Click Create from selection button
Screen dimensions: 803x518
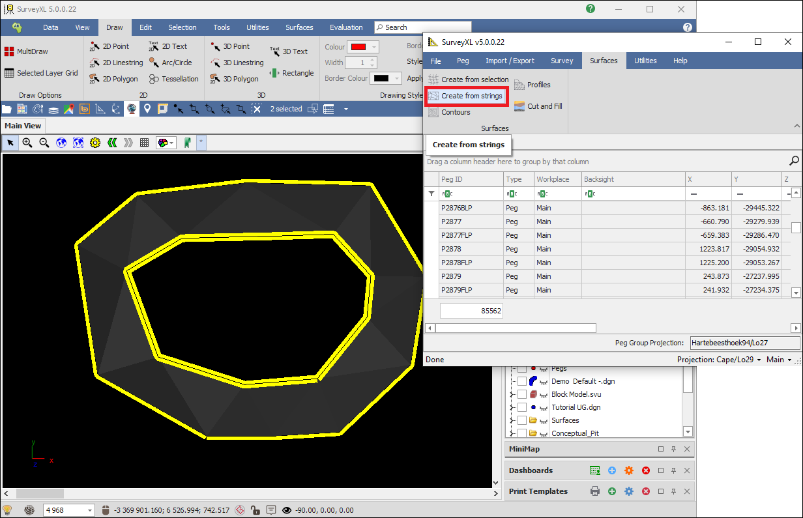click(x=468, y=79)
